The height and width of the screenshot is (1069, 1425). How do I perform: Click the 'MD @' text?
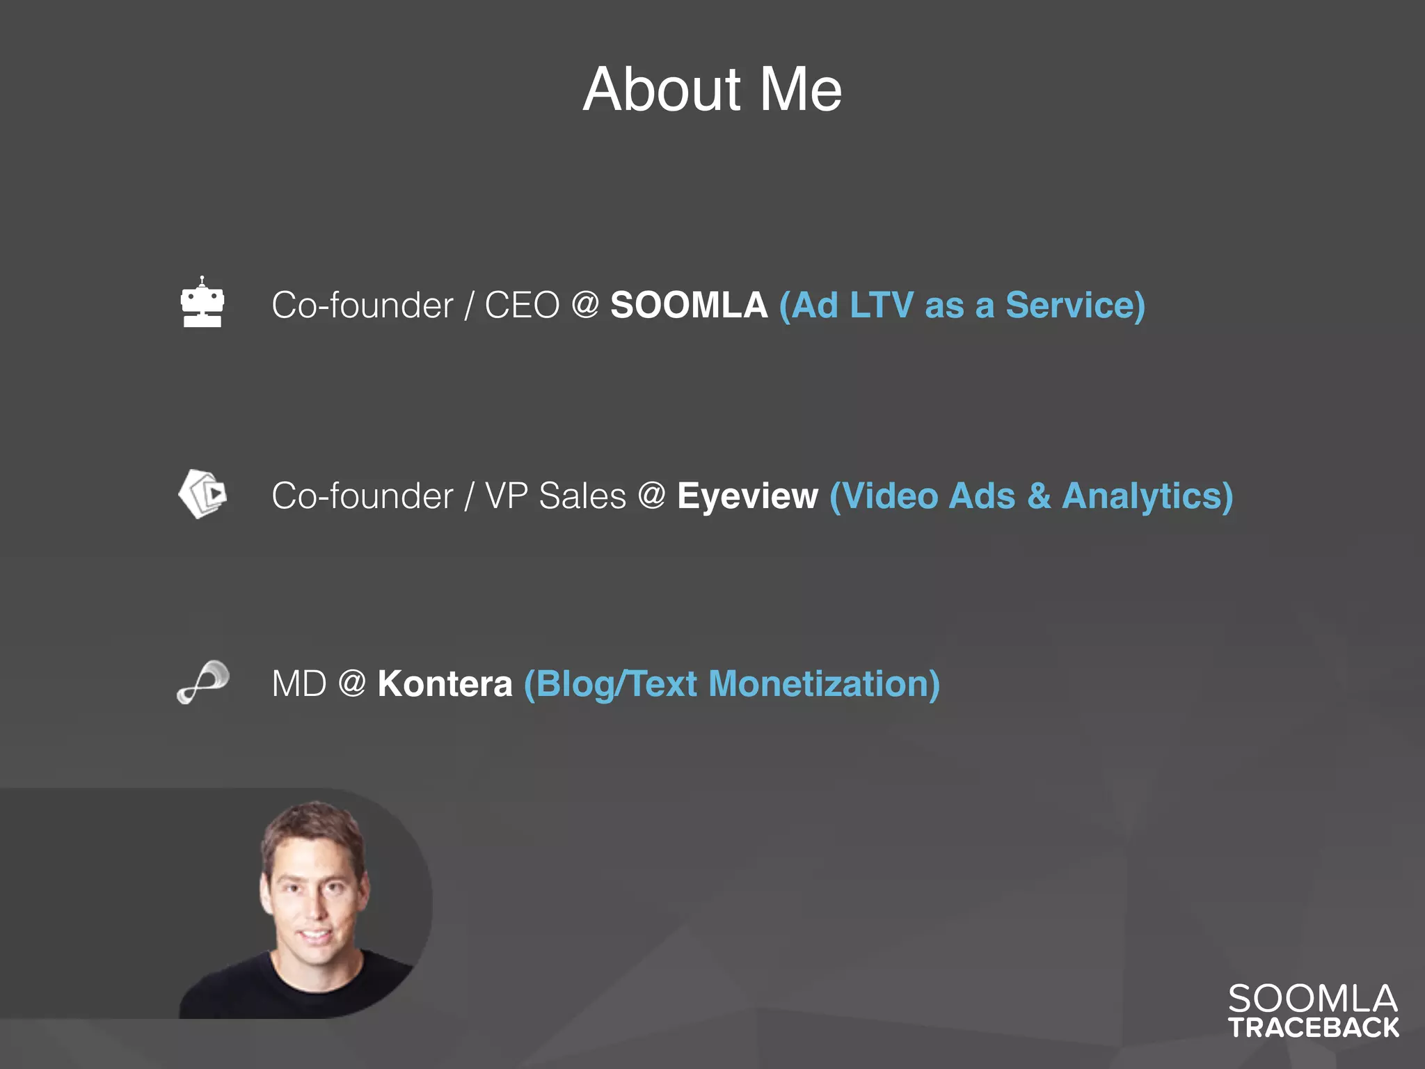pos(319,683)
